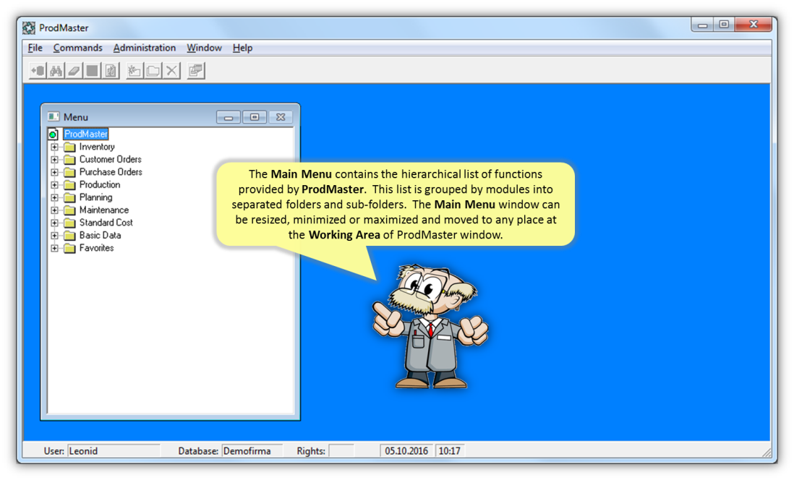Minimize the ProdMaster main window
The height and width of the screenshot is (480, 794).
click(702, 25)
